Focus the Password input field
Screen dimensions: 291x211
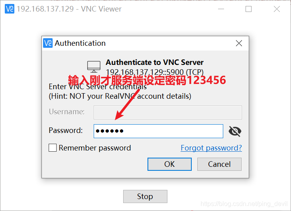point(158,131)
